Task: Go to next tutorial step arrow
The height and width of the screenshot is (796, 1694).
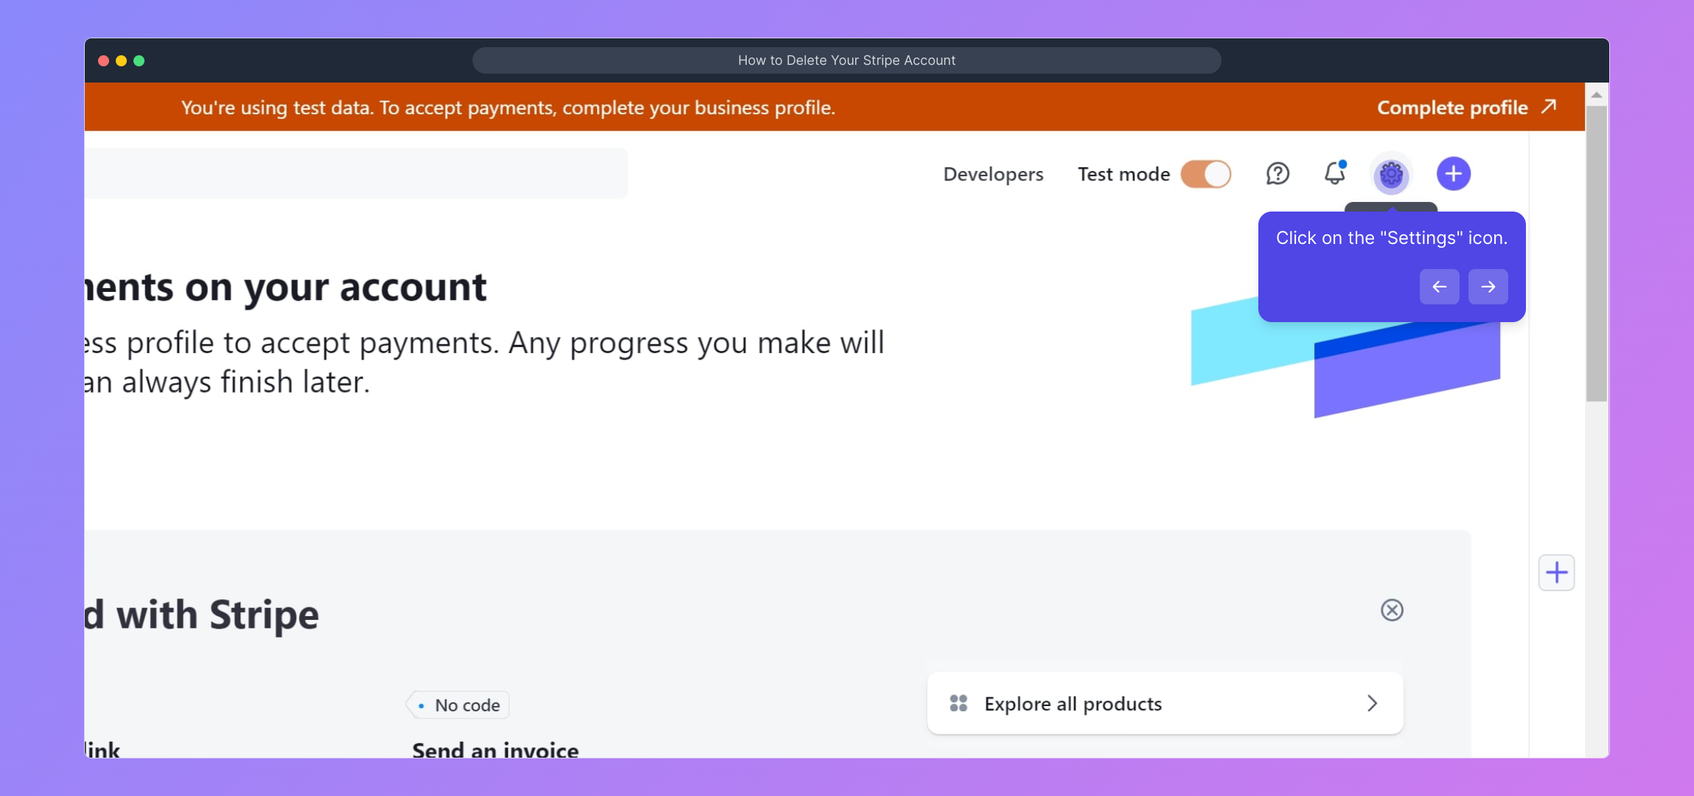Action: coord(1488,287)
